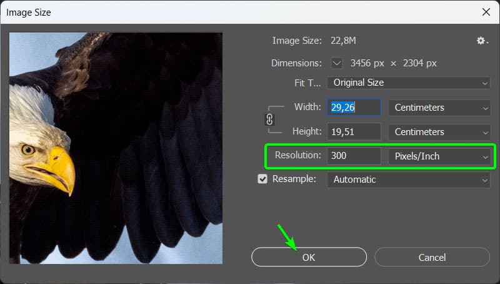Confirm changes with the OK button
Screen dimensions: 500x284
pos(309,257)
